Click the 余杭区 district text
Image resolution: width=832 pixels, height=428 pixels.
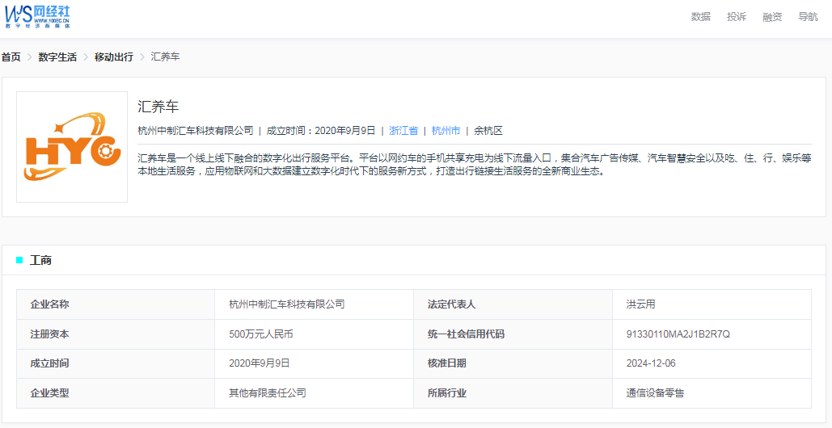488,130
